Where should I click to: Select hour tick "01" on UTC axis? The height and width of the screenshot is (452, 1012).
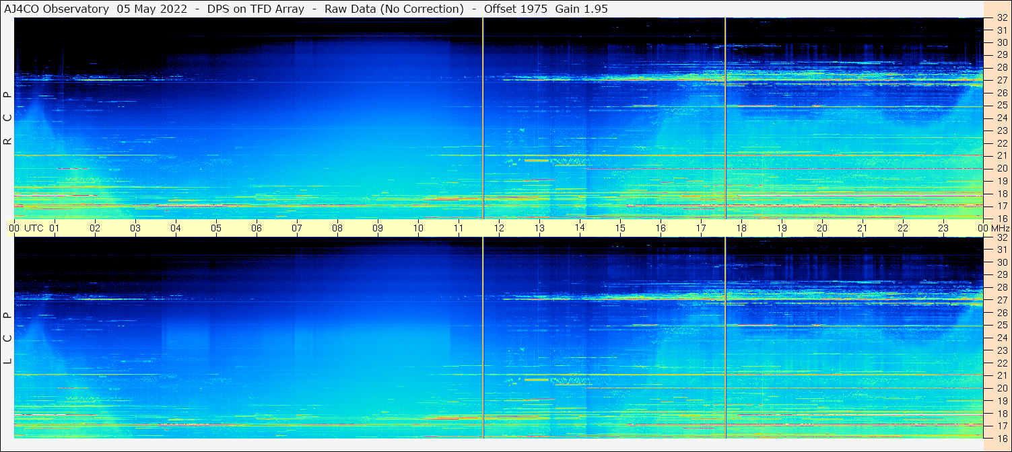[55, 228]
